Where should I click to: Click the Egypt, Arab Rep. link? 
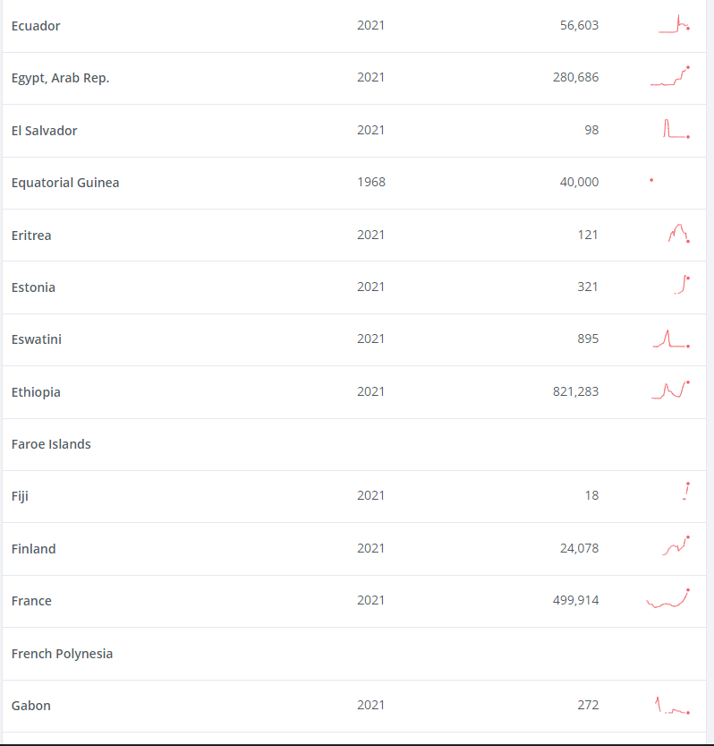tap(60, 78)
